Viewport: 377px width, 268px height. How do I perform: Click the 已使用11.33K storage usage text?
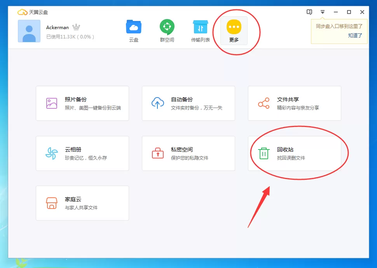tap(70, 37)
